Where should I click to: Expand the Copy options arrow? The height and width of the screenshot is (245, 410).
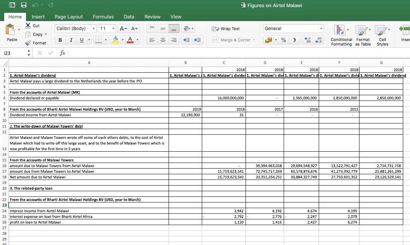(46, 34)
